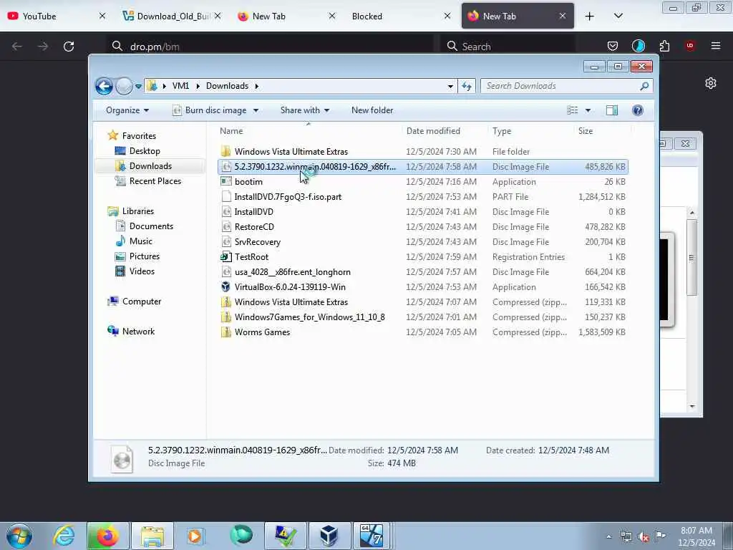Screen dimensions: 733x550
Task: Click the muted volume tray icon
Action: 644,537
